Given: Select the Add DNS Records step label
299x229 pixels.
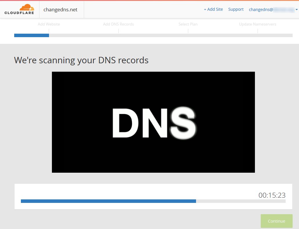Looking at the screenshot, I should (118, 24).
